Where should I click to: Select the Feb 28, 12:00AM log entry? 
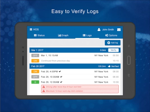(x=75, y=82)
